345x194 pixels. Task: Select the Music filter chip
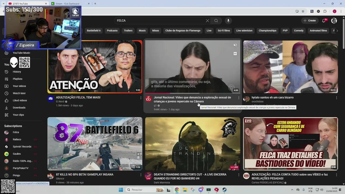(x=142, y=31)
